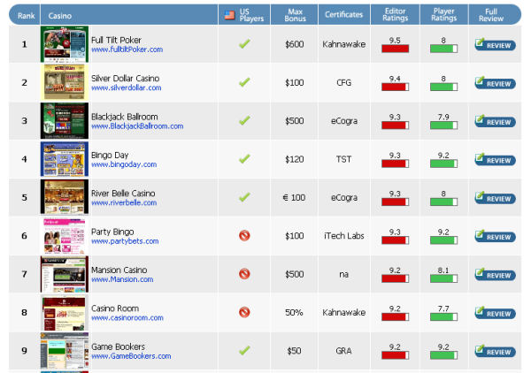
Task: Click the Mansion Casino name text
Action: pos(119,270)
